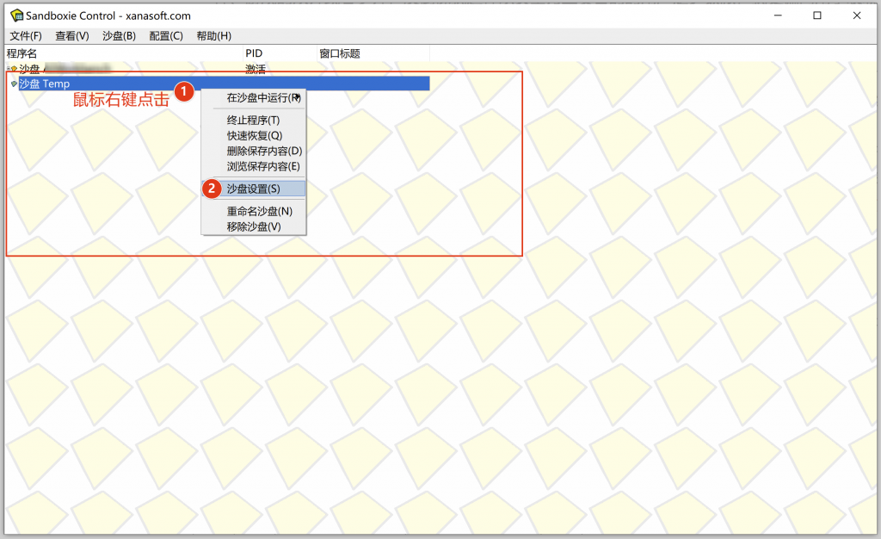Open the 查看(V) menu

(72, 36)
